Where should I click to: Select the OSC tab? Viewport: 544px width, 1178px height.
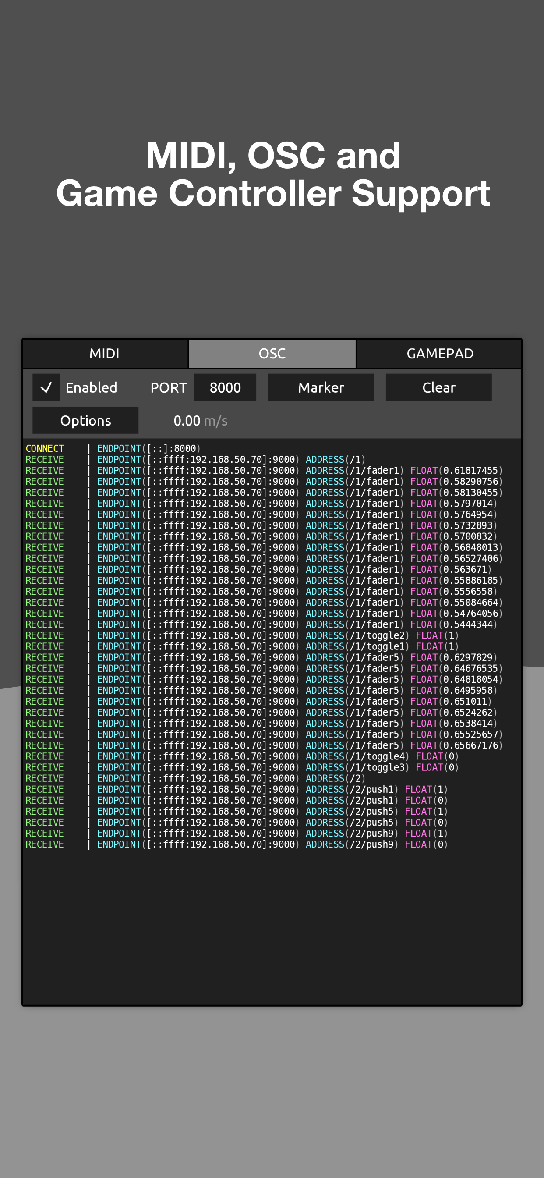(272, 354)
